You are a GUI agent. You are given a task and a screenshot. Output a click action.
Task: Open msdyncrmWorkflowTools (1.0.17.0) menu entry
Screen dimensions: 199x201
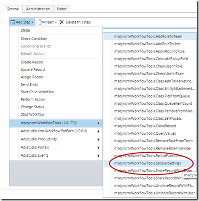[x=56, y=123]
